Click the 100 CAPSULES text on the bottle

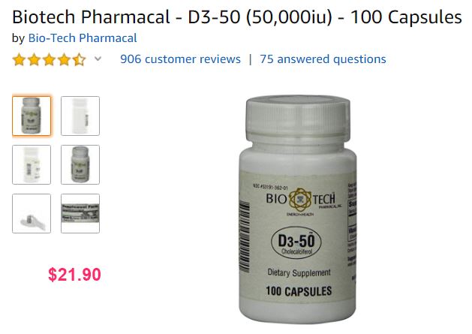(299, 291)
